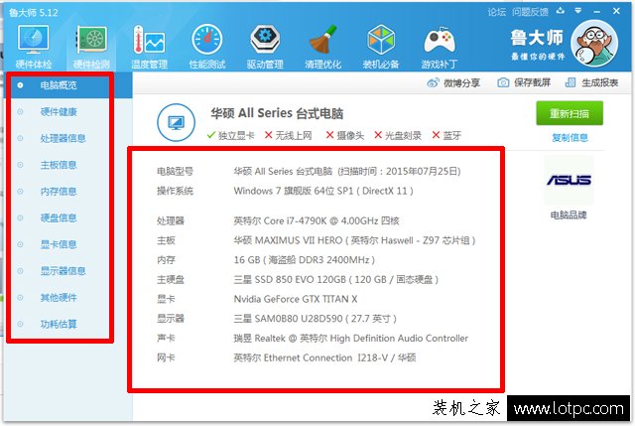Click the Ethernet Connection I218-V value
Image resolution: width=635 pixels, height=426 pixels.
coord(324,357)
